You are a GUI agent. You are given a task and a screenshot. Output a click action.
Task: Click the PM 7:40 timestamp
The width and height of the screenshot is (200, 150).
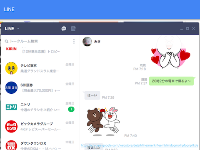[x=130, y=135]
